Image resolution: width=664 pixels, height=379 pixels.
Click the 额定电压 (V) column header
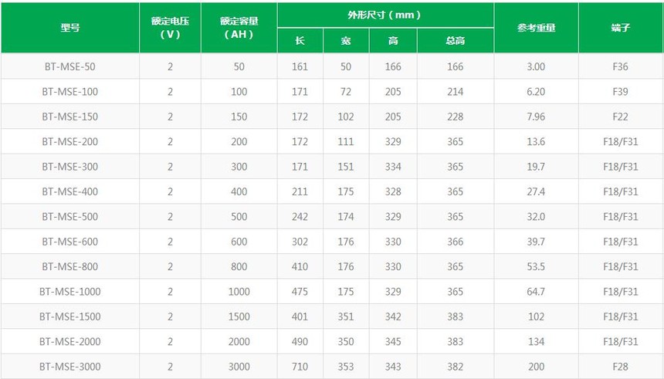[170, 28]
